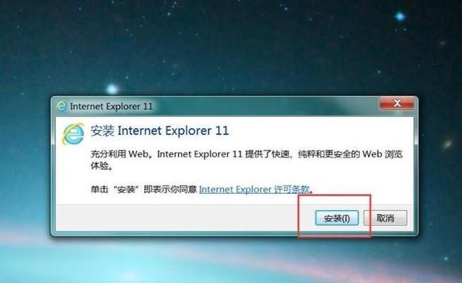
Task: Click the bright blue star on upper-right wallpaper
Action: point(400,17)
